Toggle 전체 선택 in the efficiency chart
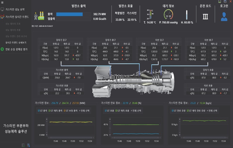 pyautogui.click(x=136, y=111)
